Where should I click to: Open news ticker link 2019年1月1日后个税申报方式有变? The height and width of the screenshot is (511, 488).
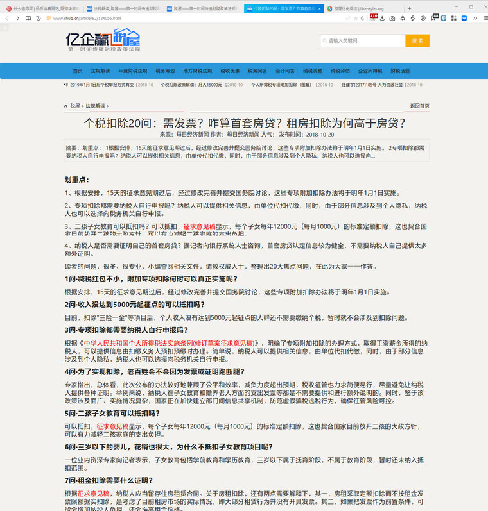pos(102,85)
